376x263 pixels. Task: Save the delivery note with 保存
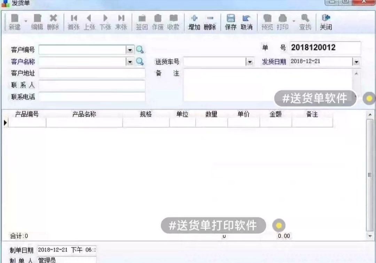click(x=231, y=22)
